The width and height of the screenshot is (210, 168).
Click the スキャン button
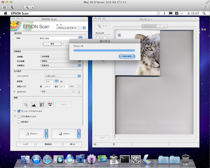[x=64, y=134]
